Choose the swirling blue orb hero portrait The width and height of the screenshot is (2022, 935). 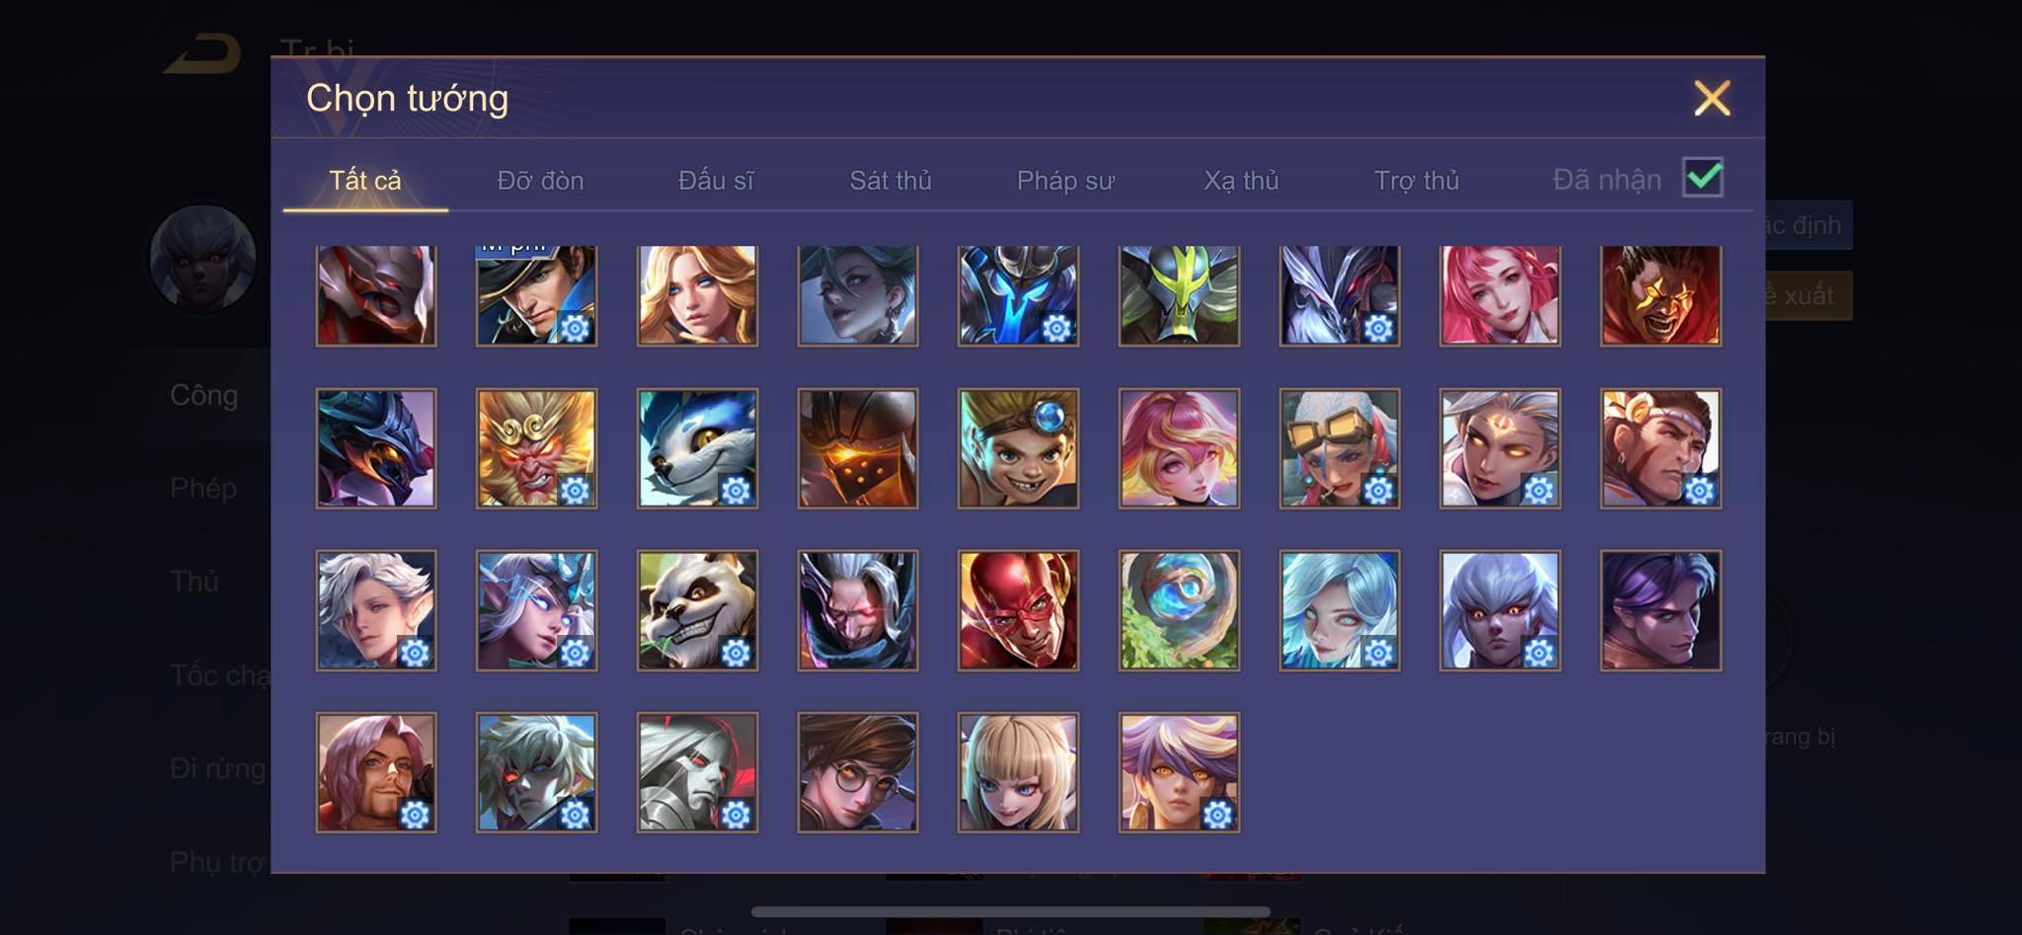1179,610
